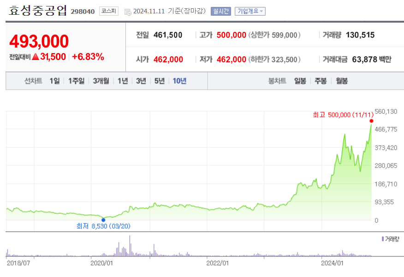Click the 코스피 market badge

109,11
